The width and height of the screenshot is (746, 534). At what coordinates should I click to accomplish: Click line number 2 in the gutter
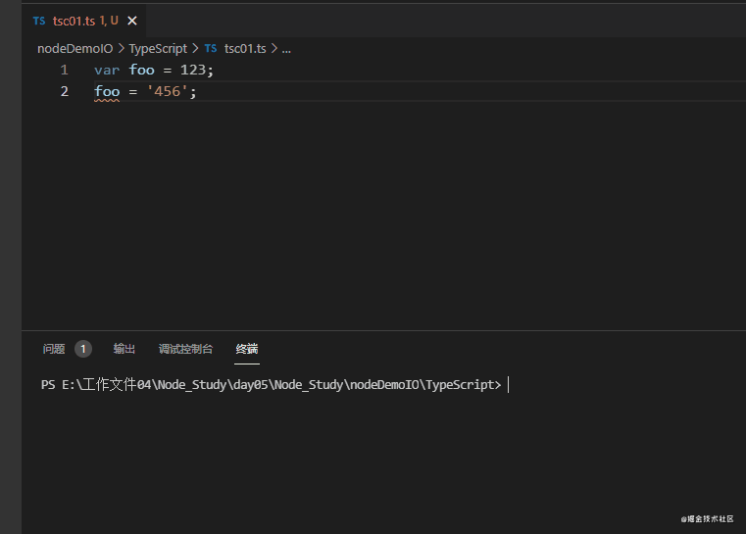tap(65, 91)
